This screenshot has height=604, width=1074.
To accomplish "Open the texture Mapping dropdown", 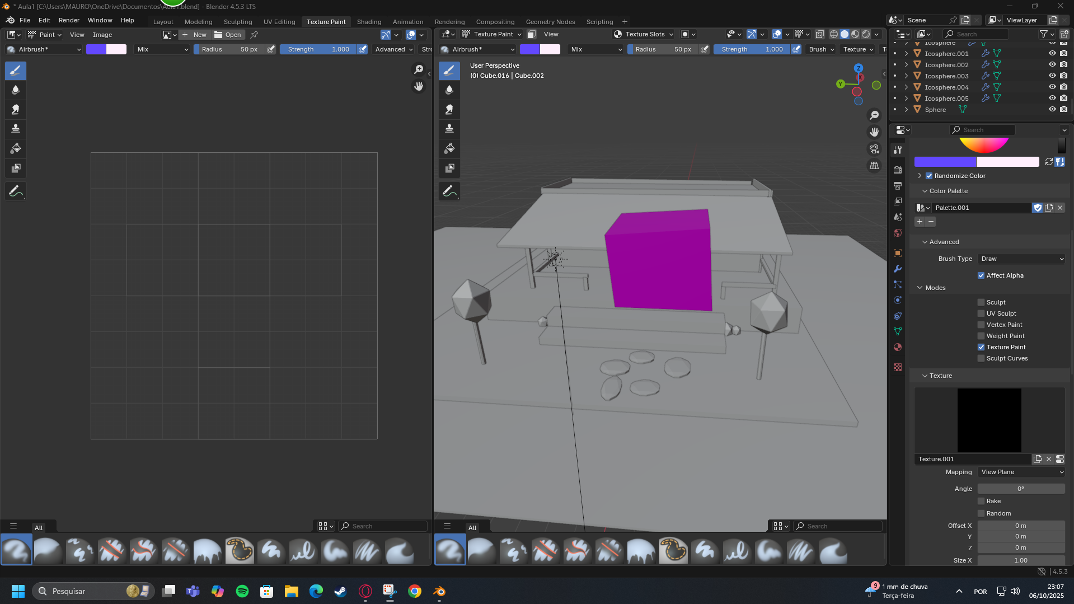I will [1021, 472].
